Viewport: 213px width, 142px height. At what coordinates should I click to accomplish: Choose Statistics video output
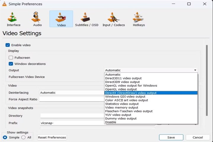tap(151, 104)
